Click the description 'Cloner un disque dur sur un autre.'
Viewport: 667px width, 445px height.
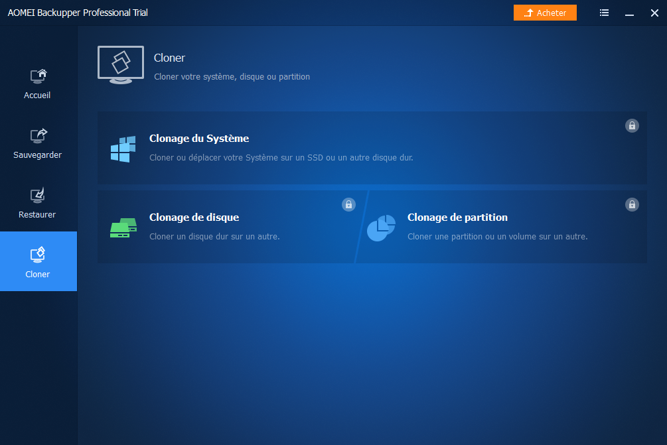(x=214, y=236)
